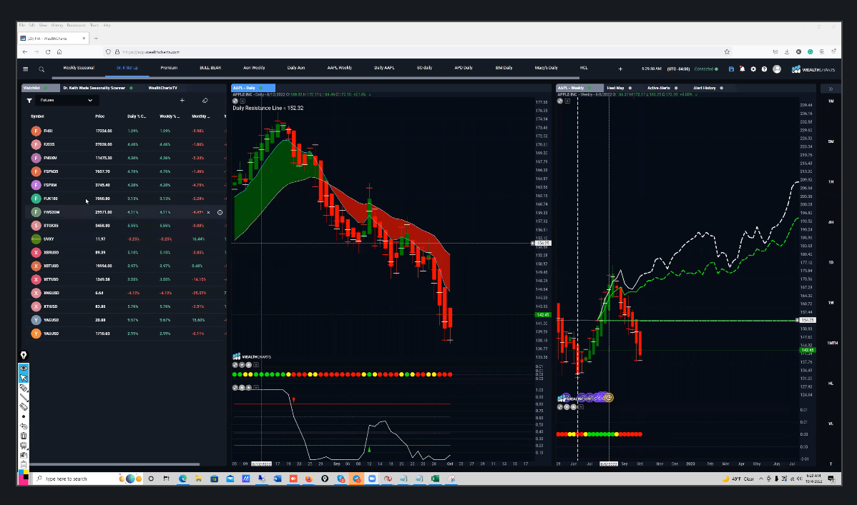
Task: Open info icon on the FWS30M row
Action: (x=220, y=212)
